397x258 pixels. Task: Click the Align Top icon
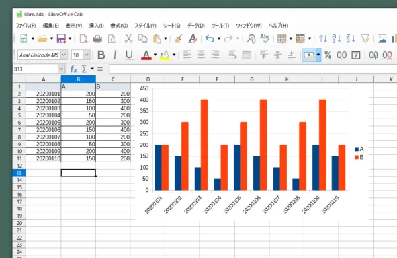[263, 55]
